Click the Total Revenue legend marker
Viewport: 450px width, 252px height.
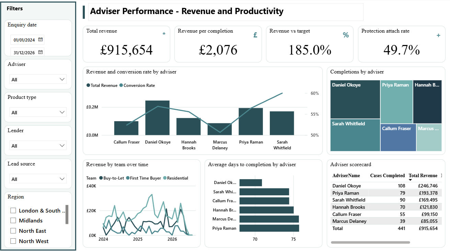tap(89, 85)
